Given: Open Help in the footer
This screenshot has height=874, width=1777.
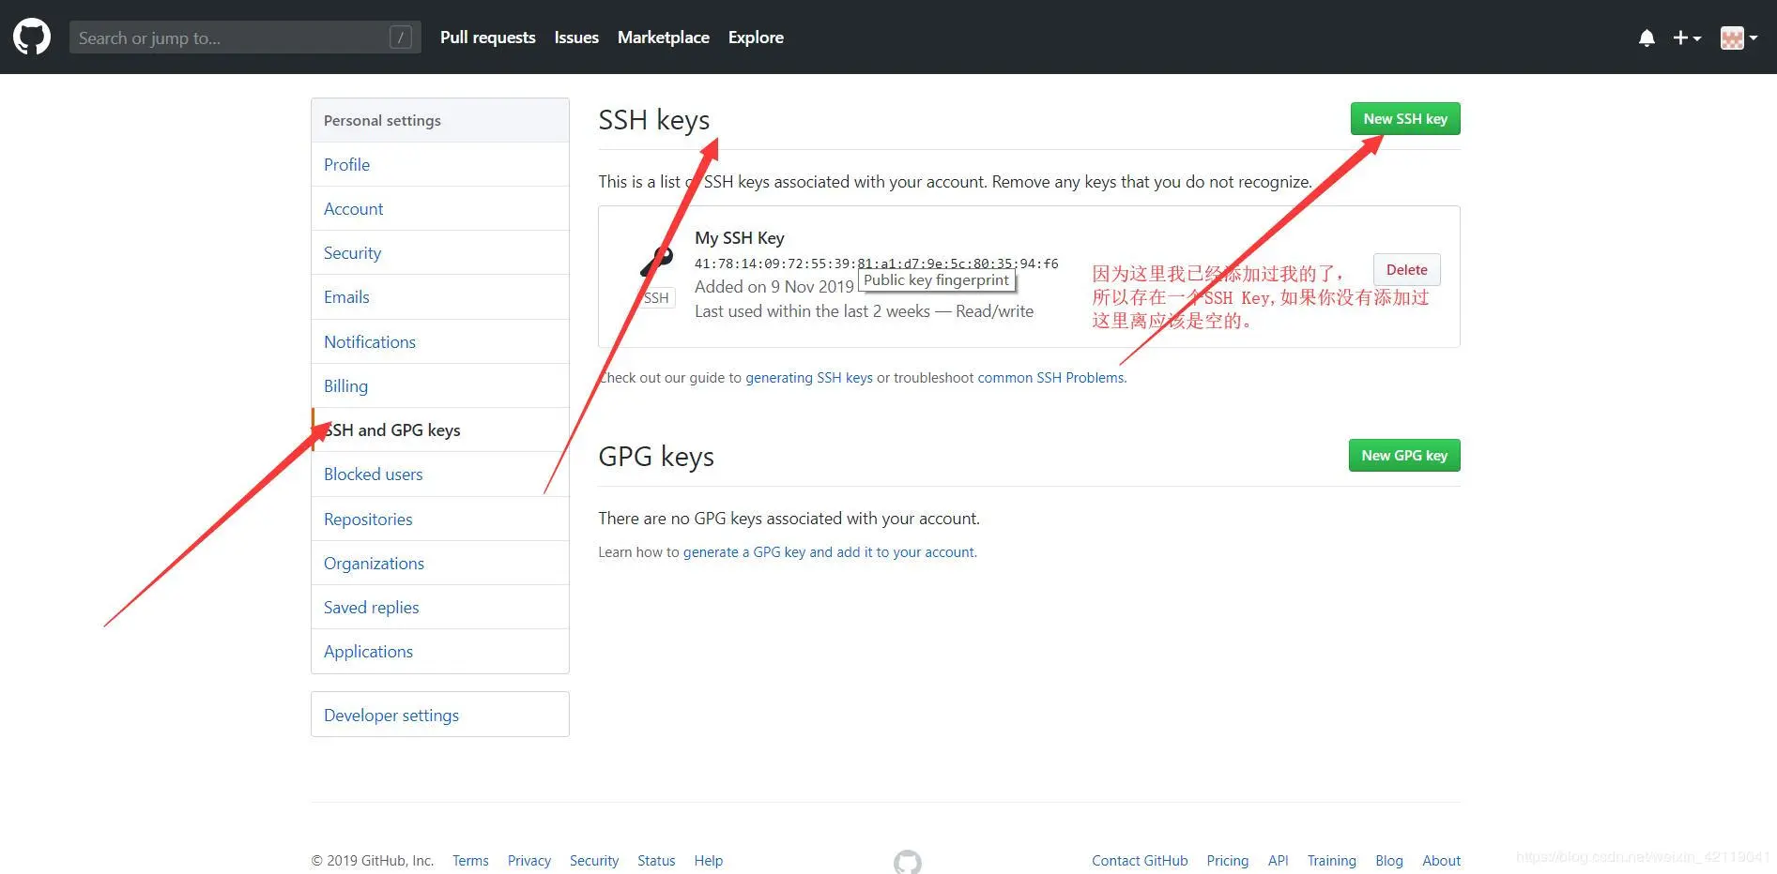Looking at the screenshot, I should pyautogui.click(x=709, y=861).
